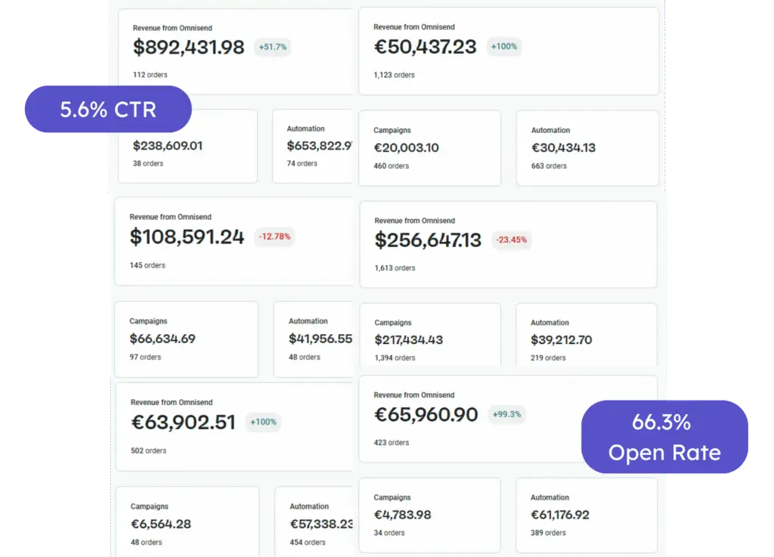The width and height of the screenshot is (774, 557).
Task: Click the Automation card showing €61,176.92
Action: (x=587, y=515)
